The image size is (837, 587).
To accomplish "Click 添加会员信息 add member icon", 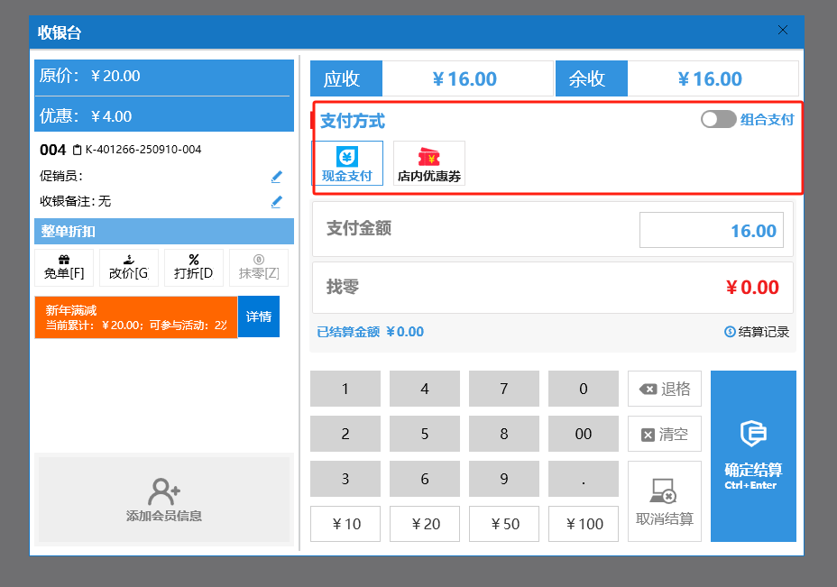I will [x=164, y=499].
